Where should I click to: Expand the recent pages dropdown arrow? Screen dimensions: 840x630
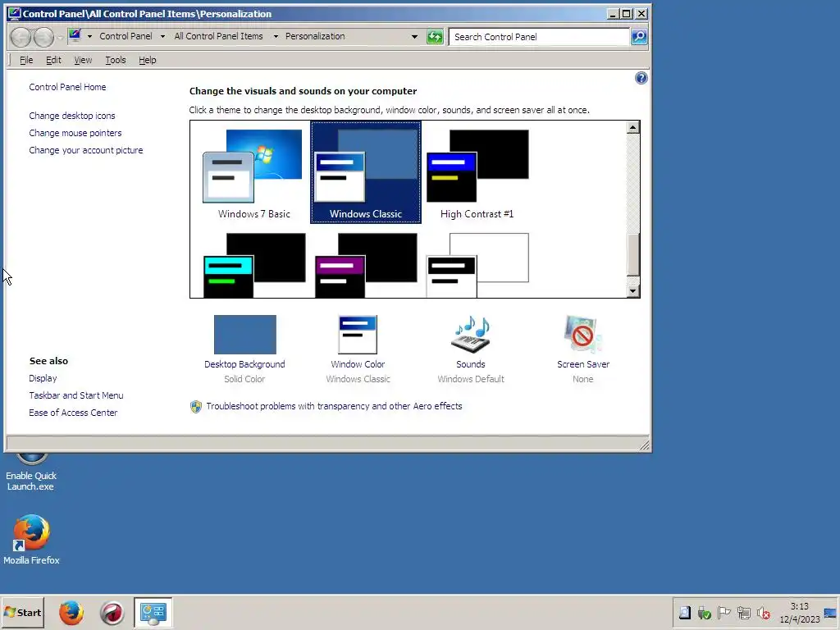(60, 37)
